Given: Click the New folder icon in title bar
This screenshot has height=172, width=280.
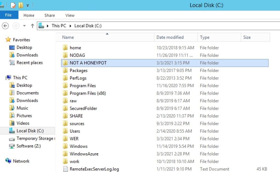Looking at the screenshot, I should [x=21, y=5].
